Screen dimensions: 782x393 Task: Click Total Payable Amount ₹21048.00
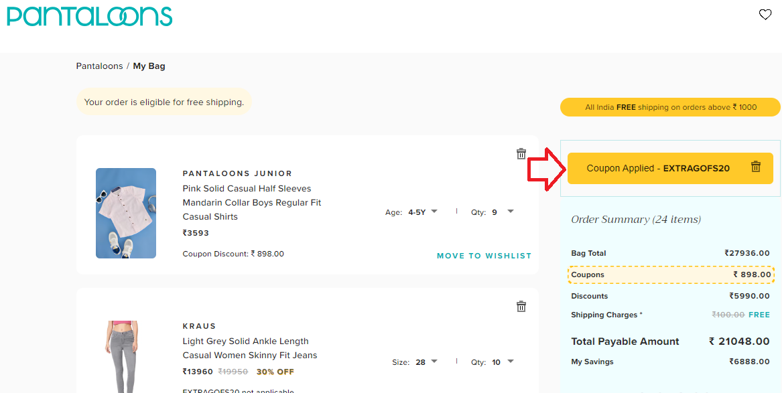[x=670, y=341]
